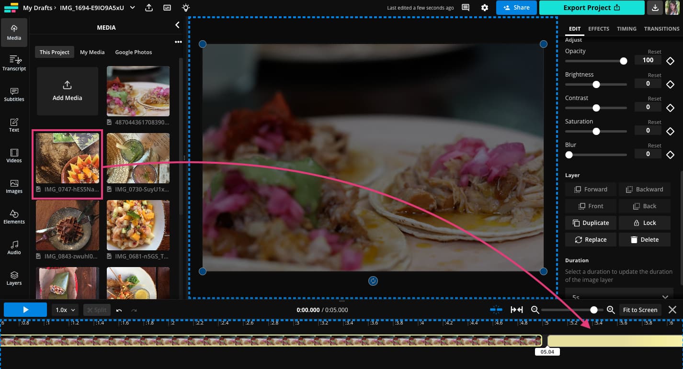Open the Subtitles sidebar panel
Viewport: 683px width, 369px height.
pos(14,94)
